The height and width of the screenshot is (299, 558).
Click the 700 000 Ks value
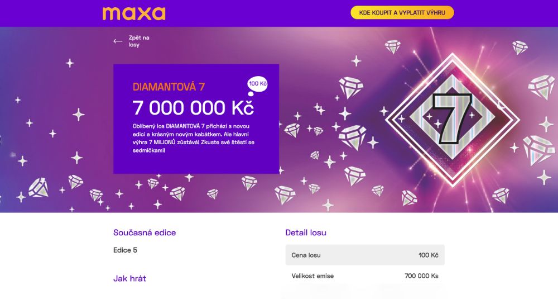pyautogui.click(x=421, y=276)
